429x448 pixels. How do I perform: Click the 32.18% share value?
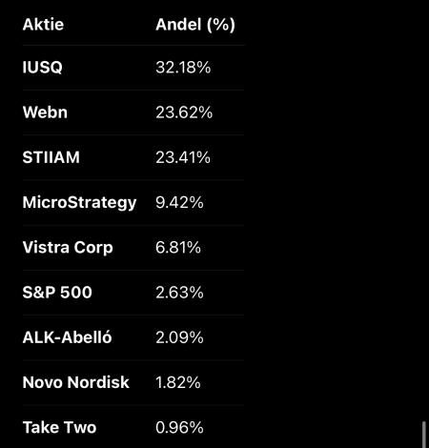click(x=183, y=68)
